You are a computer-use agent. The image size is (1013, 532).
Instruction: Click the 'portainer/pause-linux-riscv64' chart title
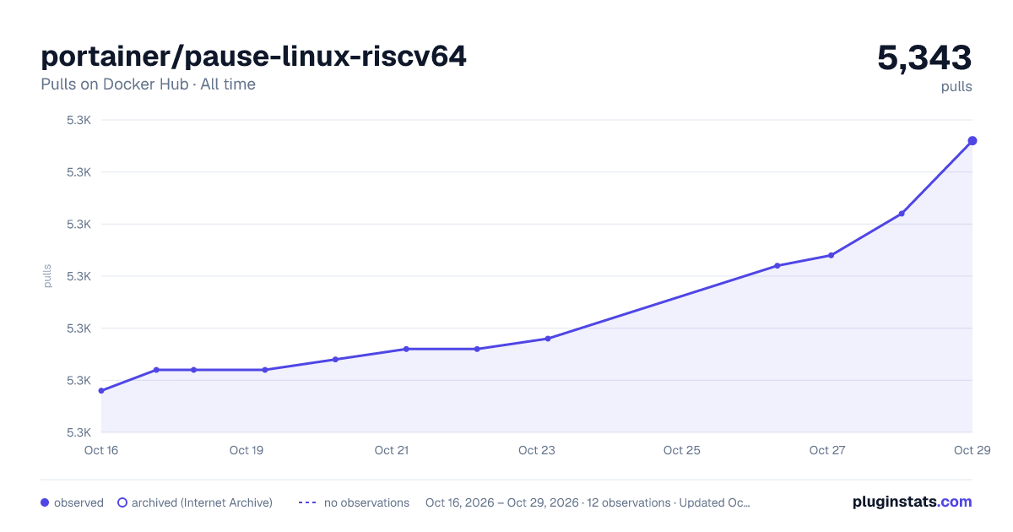point(253,57)
